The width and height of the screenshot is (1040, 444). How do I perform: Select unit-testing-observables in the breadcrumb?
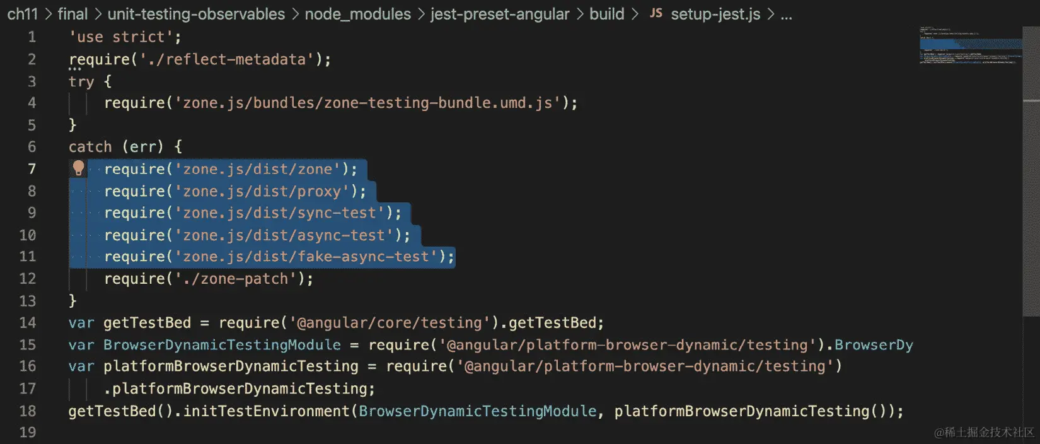(196, 14)
